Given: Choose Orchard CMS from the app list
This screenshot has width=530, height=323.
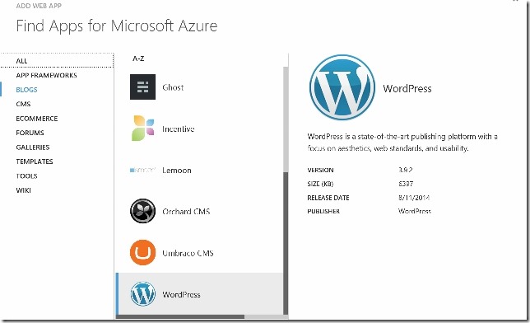Looking at the screenshot, I should (x=186, y=212).
